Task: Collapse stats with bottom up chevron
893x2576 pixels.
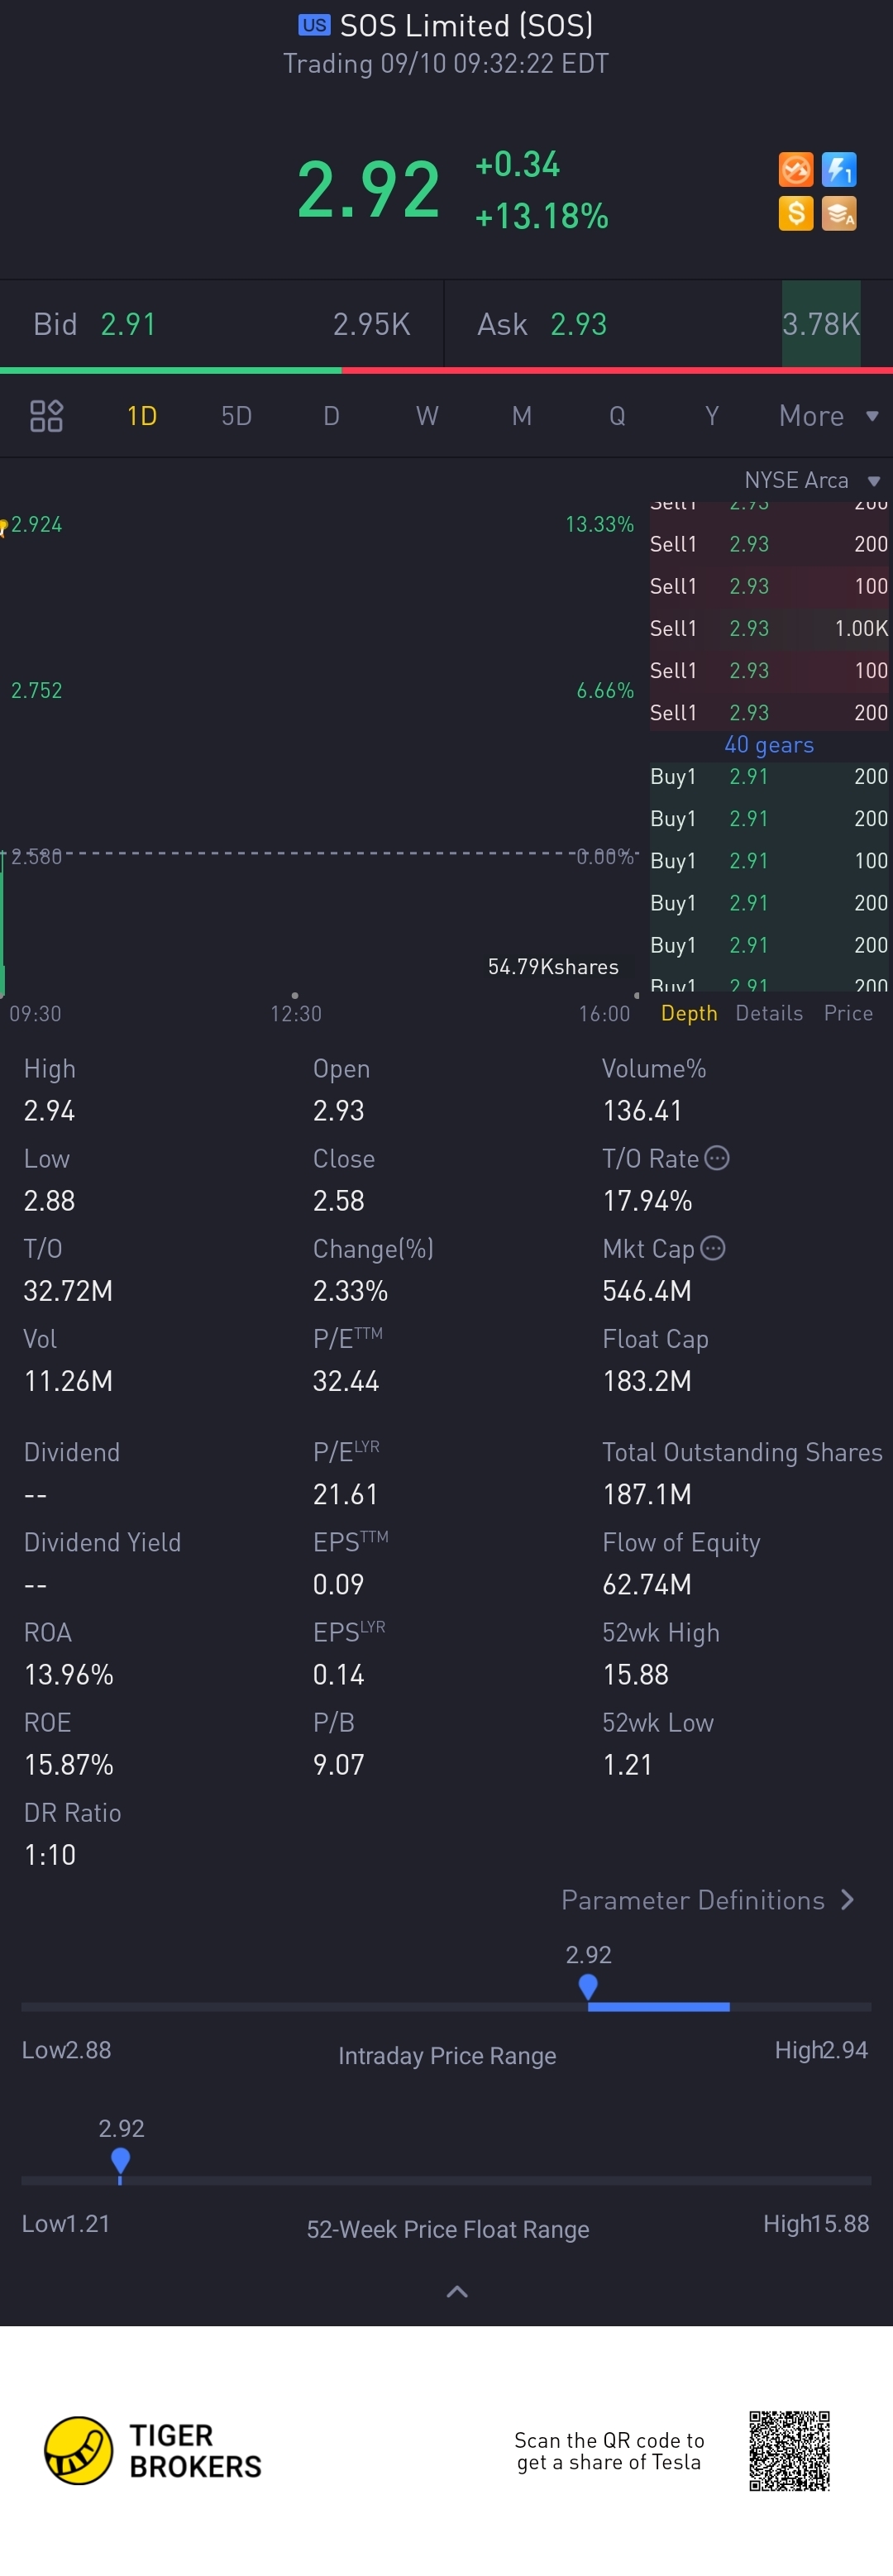Action: point(456,2292)
